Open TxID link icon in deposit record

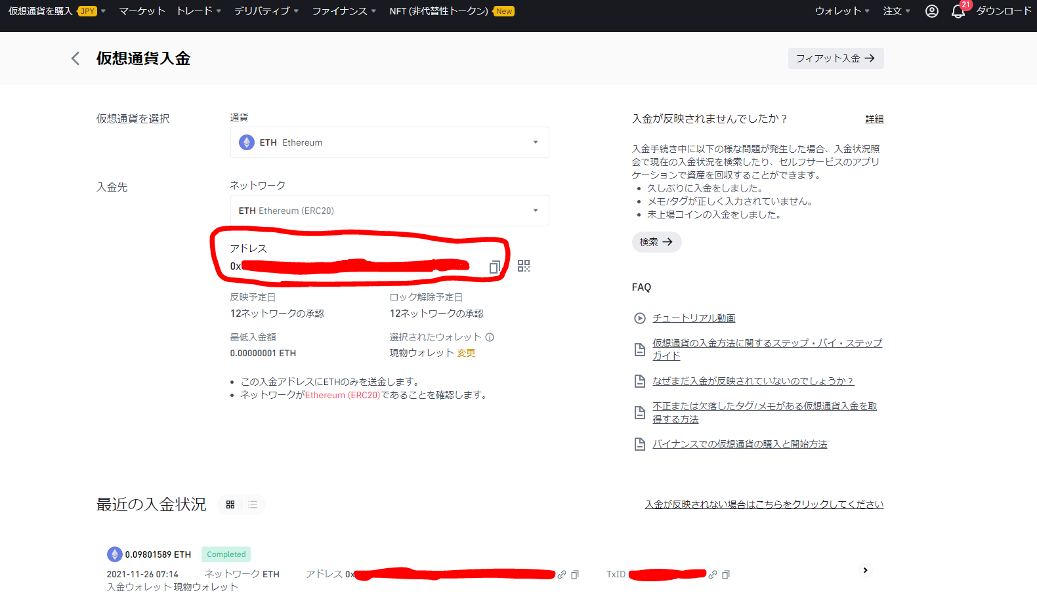[x=713, y=575]
